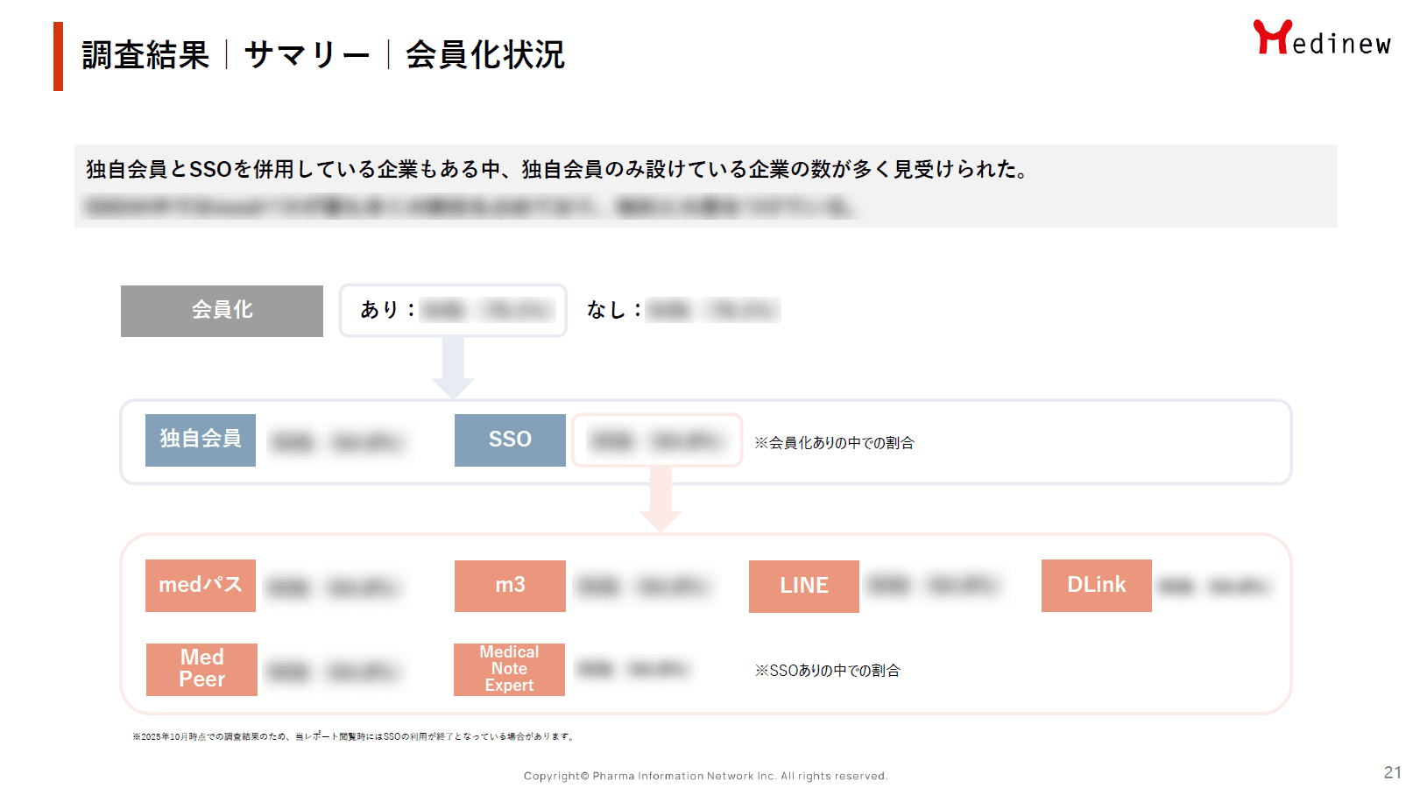Click the Medical Note Expert box
Screen dimensions: 1413x788
pyautogui.click(x=509, y=669)
